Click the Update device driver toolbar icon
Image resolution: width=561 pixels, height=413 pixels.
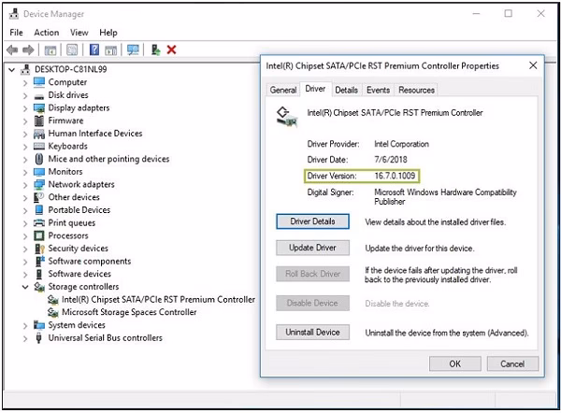click(x=155, y=50)
